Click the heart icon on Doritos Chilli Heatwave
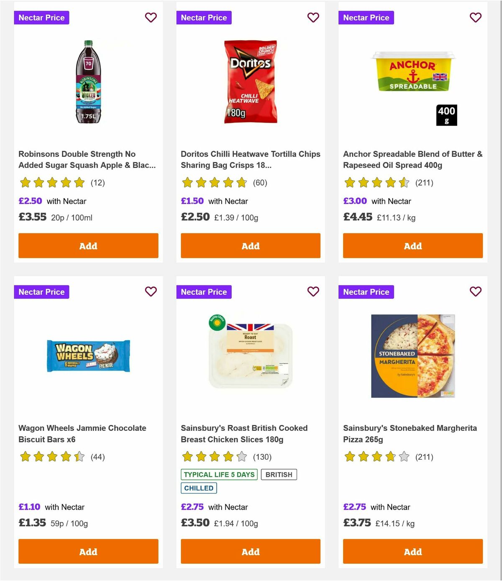The width and height of the screenshot is (502, 581). [x=313, y=18]
